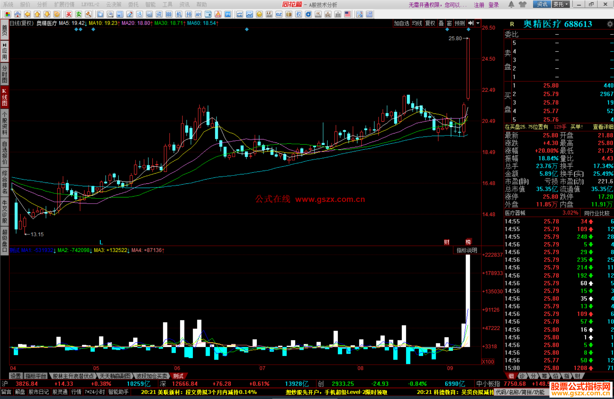This screenshot has width=614, height=399.
Task: Click the stock panel settings gear
Action: (609, 24)
